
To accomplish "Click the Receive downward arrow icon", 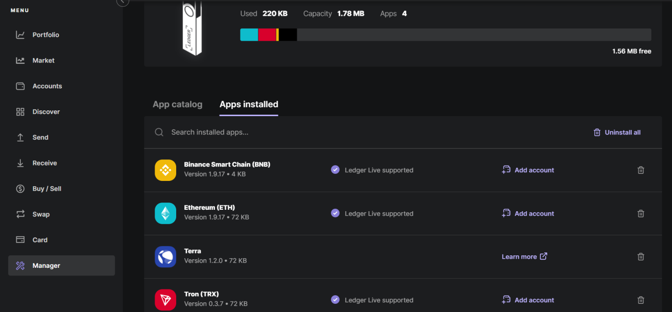I will point(20,163).
